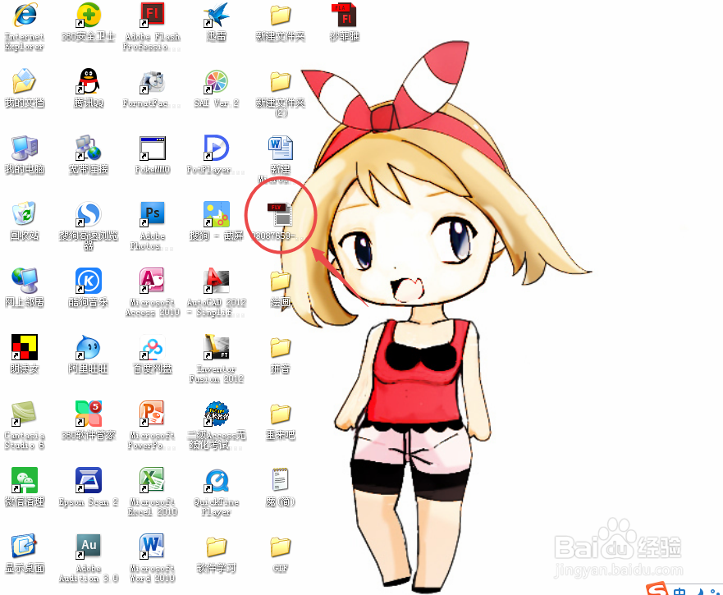Open the 拼音 folder
723x595 pixels.
(x=281, y=347)
